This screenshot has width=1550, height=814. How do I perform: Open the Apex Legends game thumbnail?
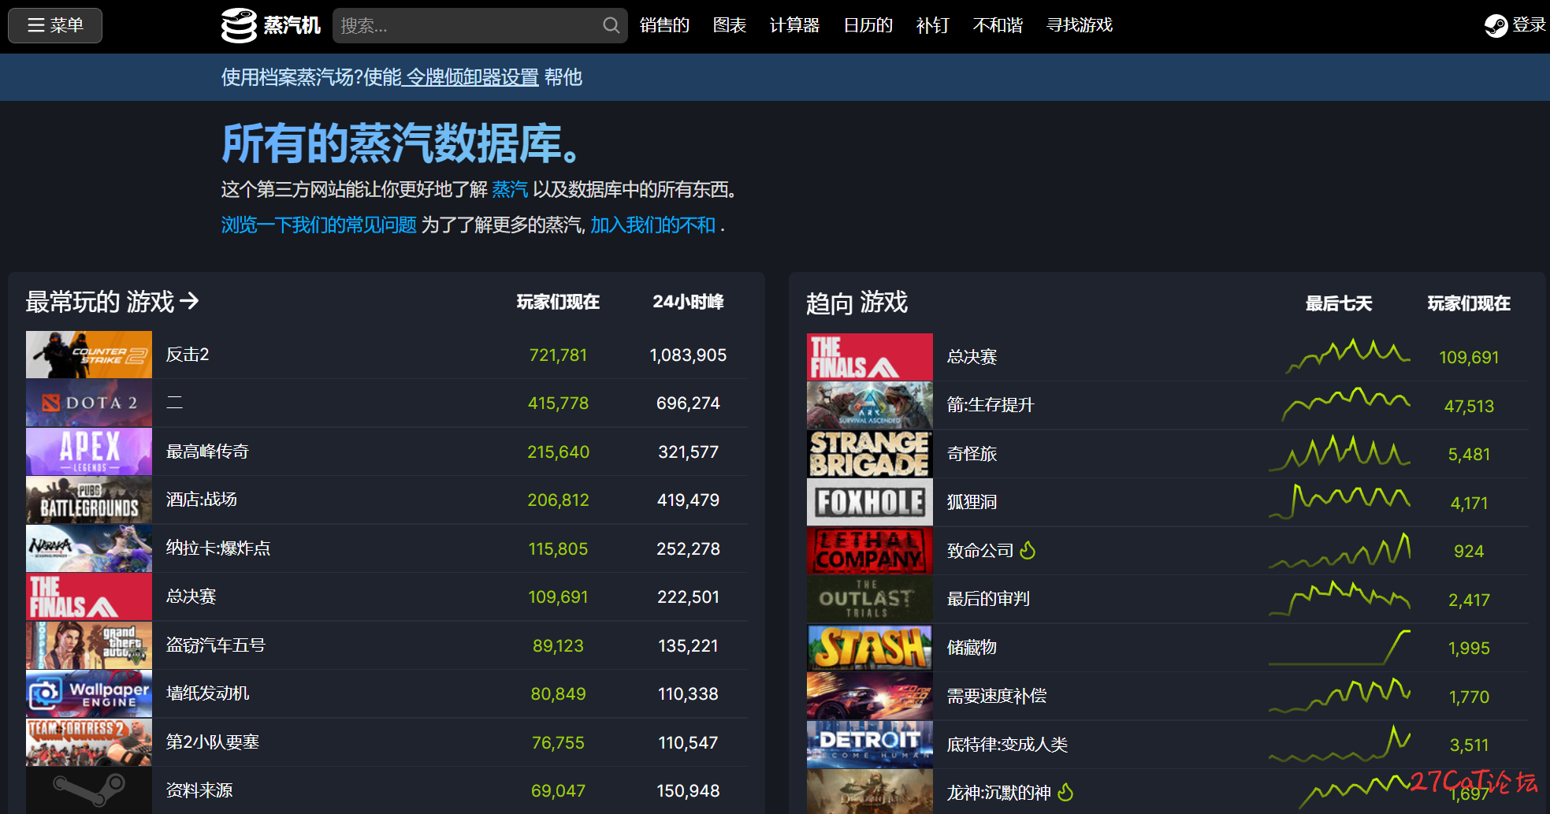pos(89,452)
